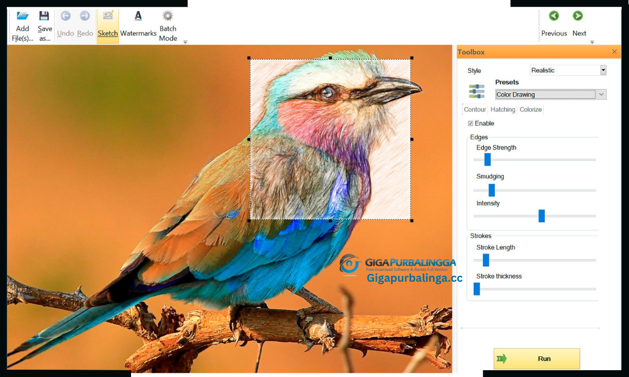This screenshot has height=377, width=629.
Task: Adjust the Smudging slider
Action: tap(492, 190)
